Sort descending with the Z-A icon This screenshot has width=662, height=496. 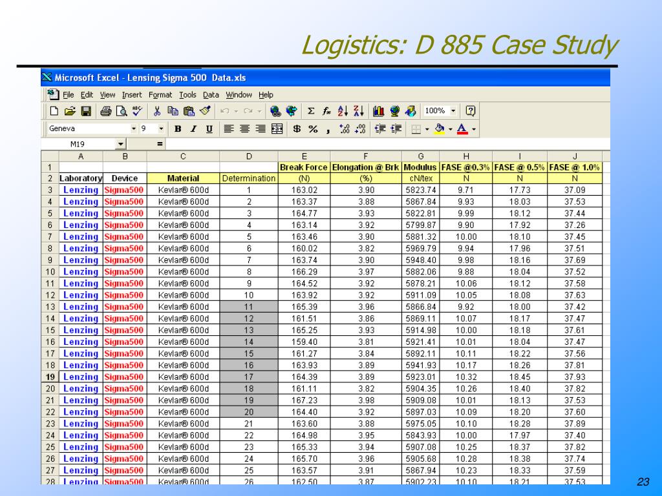pos(358,111)
